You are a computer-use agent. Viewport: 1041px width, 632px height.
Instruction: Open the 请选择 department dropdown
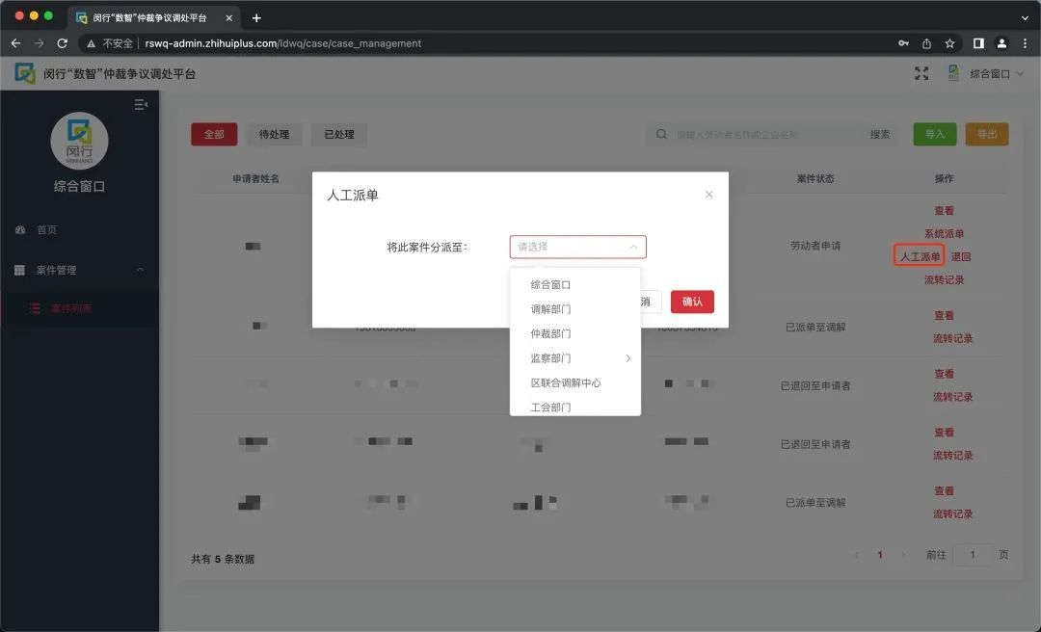tap(577, 247)
